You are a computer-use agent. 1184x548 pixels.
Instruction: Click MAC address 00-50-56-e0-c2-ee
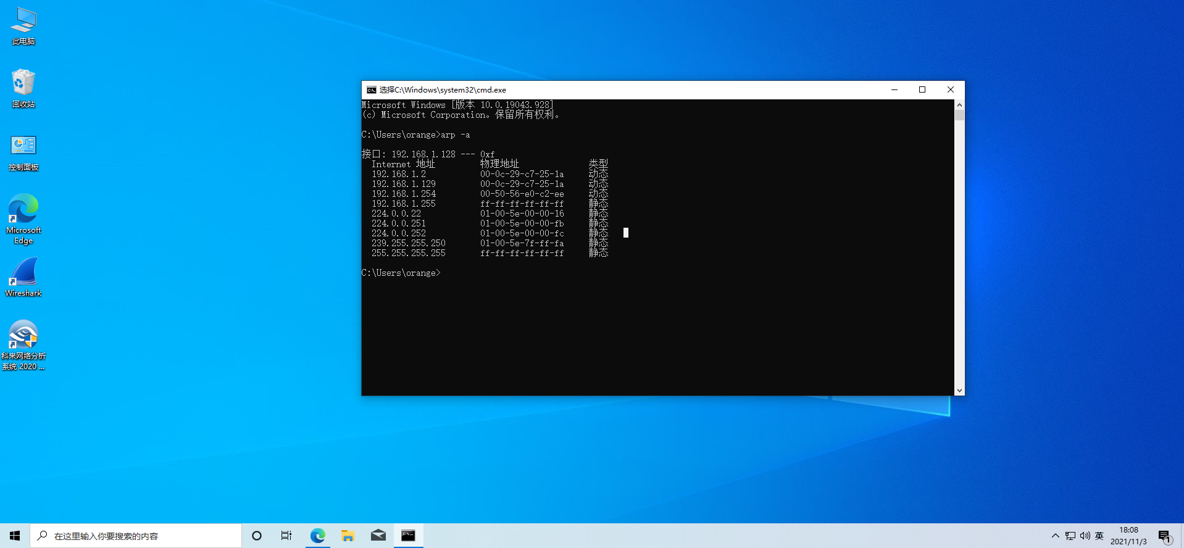522,194
